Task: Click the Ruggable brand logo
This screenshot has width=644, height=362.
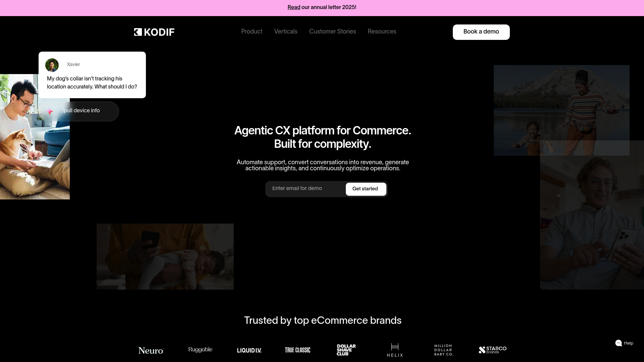Action: click(200, 350)
